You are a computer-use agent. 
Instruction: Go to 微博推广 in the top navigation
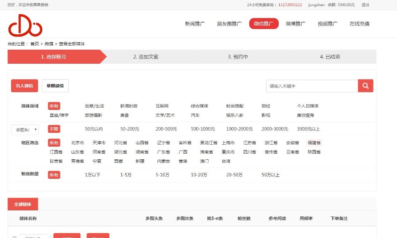click(x=296, y=24)
